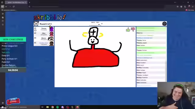Give the drawing a thumbs down
This screenshot has width=195, height=109.
pyautogui.click(x=133, y=29)
